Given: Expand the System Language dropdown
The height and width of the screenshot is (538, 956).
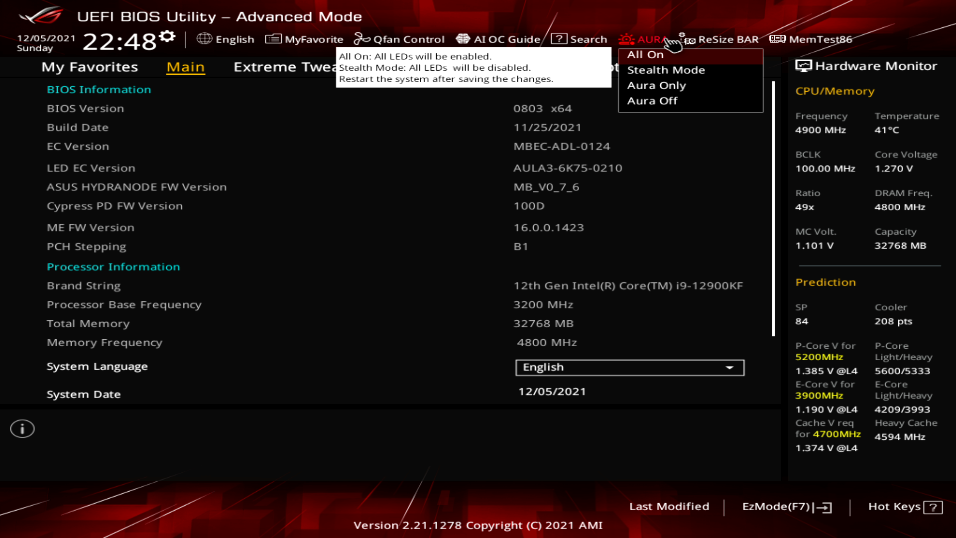Looking at the screenshot, I should tap(629, 368).
